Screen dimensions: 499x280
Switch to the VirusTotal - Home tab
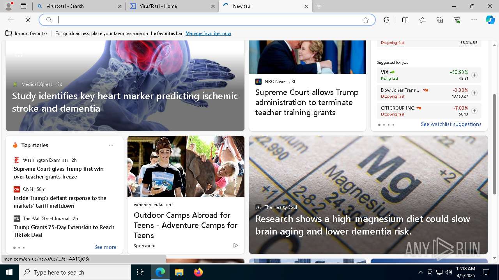tap(172, 6)
